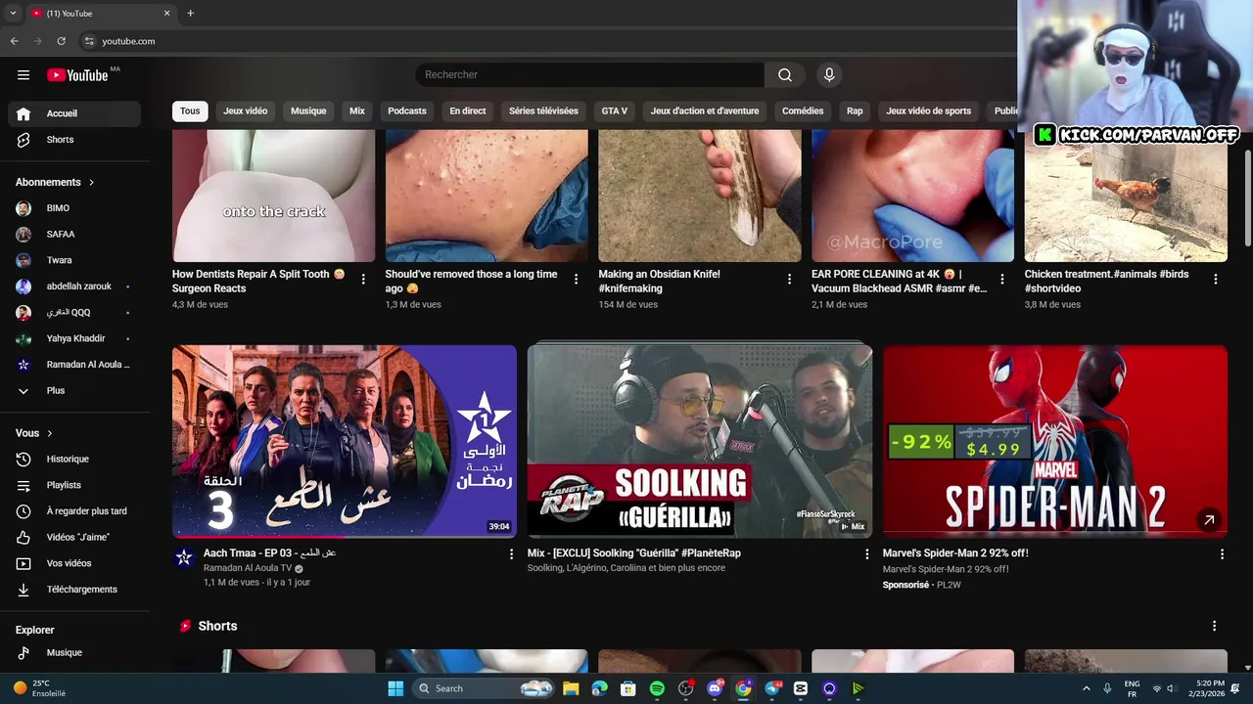Open options for Obsidian Knife short
This screenshot has width=1253, height=704.
[789, 280]
